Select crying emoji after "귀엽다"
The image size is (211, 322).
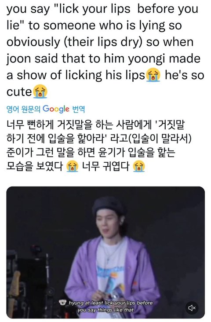139,166
